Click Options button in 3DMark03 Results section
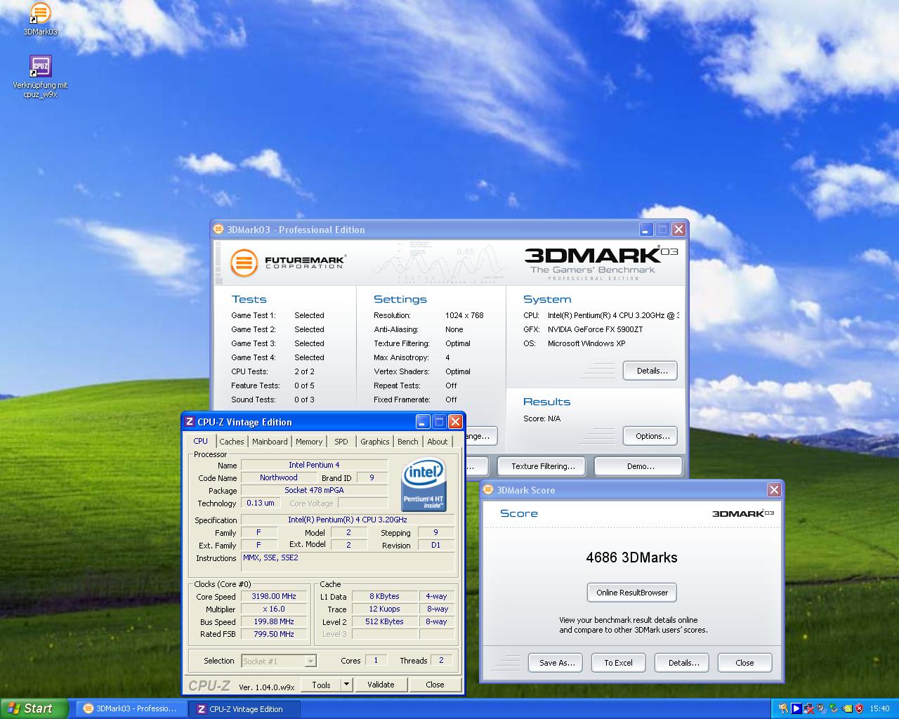The height and width of the screenshot is (719, 899). point(650,436)
